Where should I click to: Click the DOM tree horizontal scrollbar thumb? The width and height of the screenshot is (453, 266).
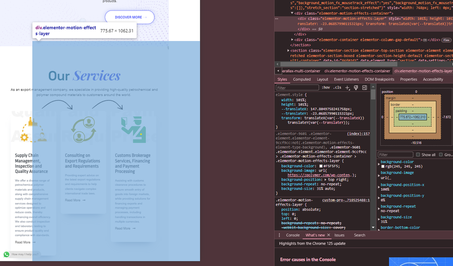(x=339, y=64)
